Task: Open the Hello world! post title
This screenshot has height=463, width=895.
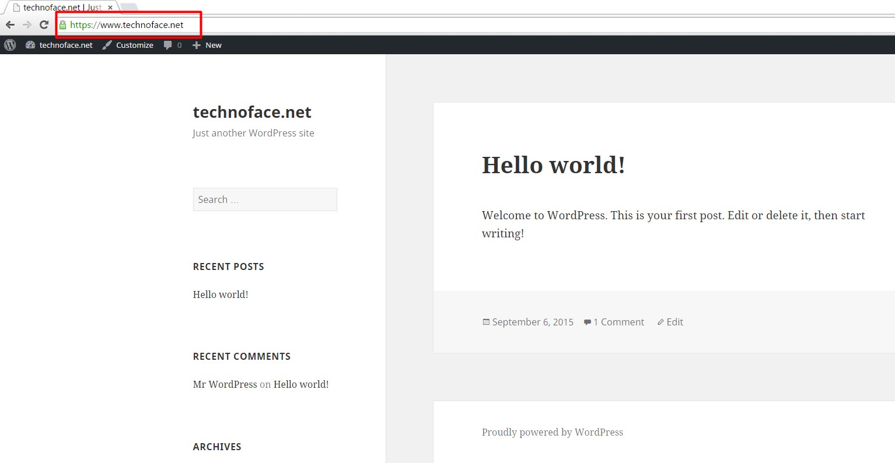Action: (554, 165)
